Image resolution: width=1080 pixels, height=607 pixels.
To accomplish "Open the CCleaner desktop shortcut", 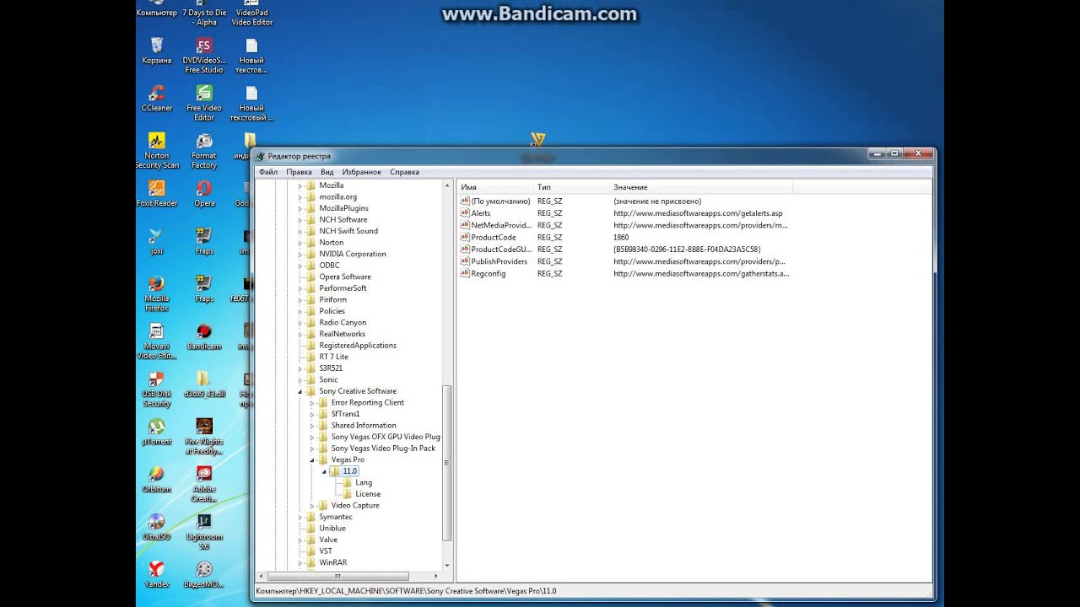I will (x=156, y=98).
